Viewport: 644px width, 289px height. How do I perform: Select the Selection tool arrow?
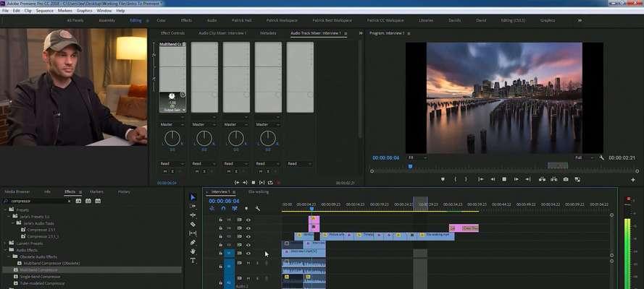[x=193, y=197]
